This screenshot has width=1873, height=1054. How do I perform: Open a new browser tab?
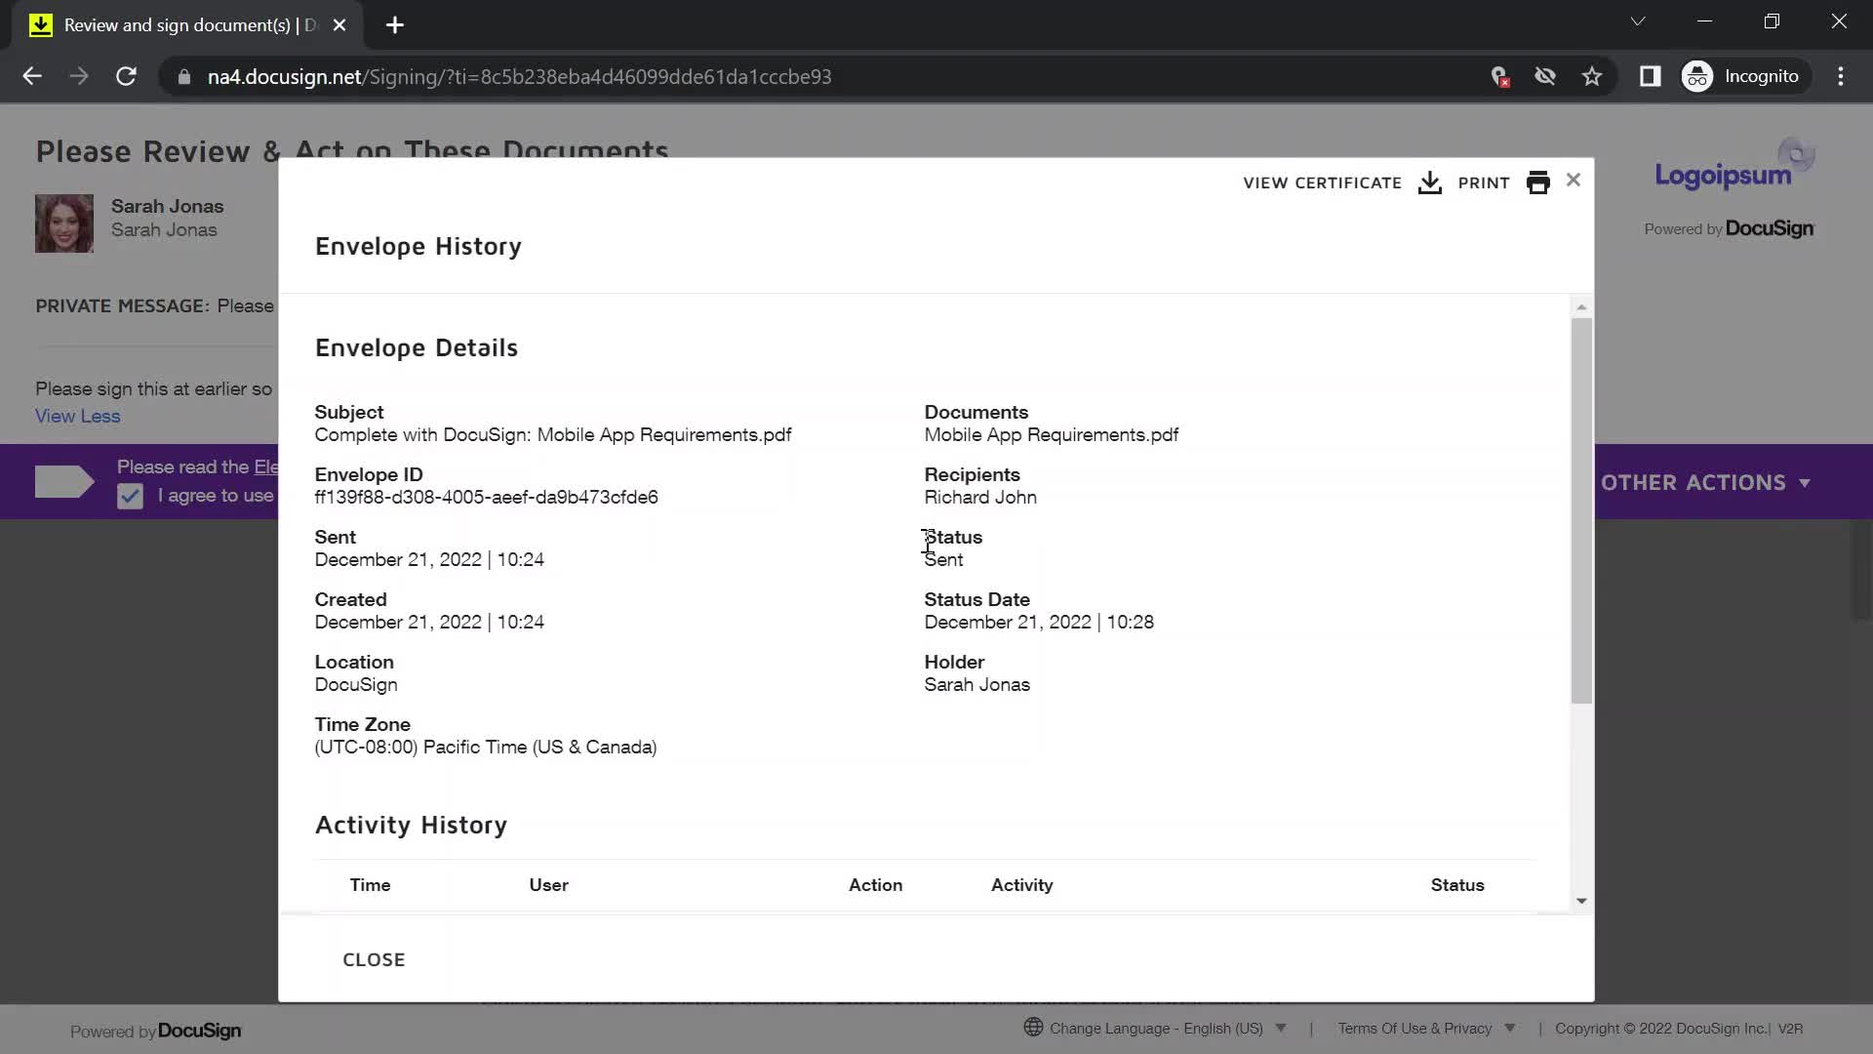tap(395, 25)
